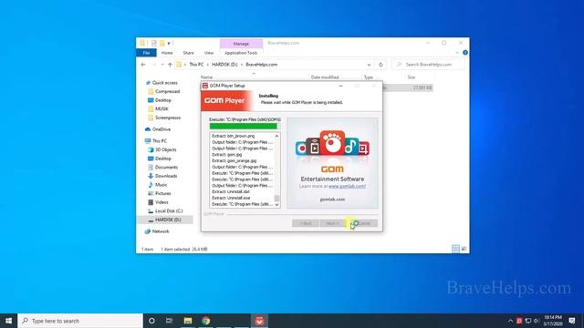Image resolution: width=584 pixels, height=328 pixels.
Task: Click 'HARDISK (D:)' in the address breadcrumb
Action: click(224, 65)
